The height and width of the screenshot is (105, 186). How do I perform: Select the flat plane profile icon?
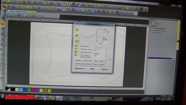point(77,41)
